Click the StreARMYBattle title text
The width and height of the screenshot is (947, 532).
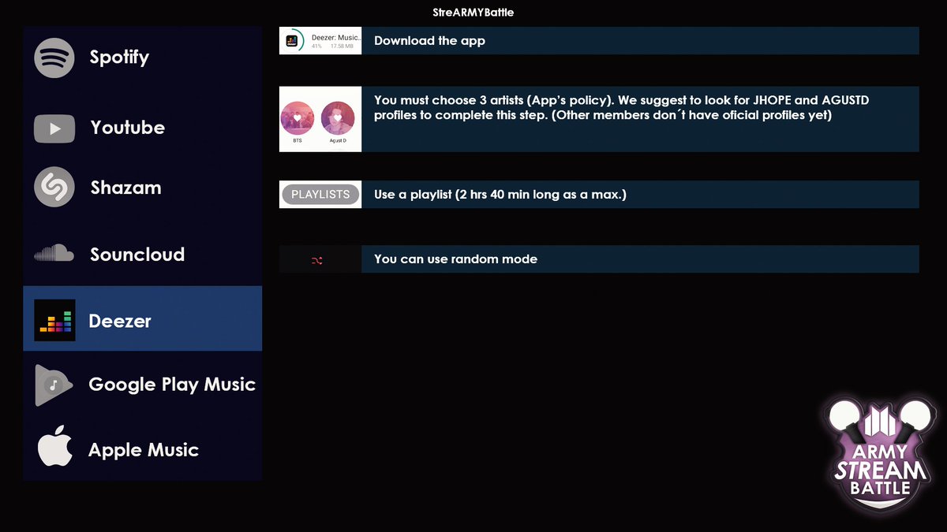click(x=473, y=13)
